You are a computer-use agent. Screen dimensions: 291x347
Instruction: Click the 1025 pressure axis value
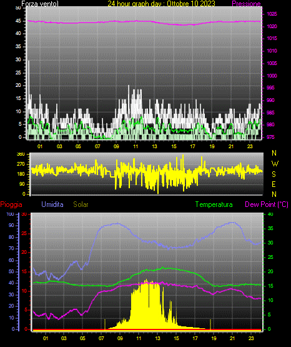(x=272, y=14)
